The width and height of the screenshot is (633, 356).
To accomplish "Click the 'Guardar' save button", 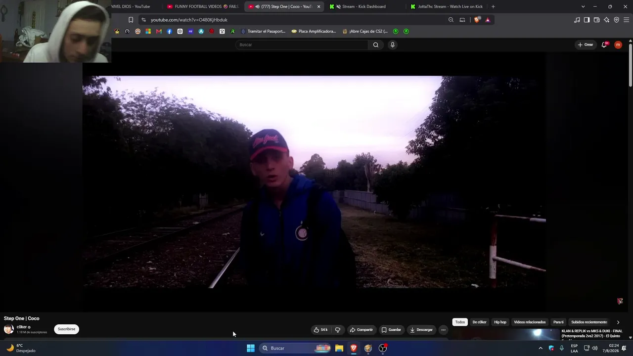I will tap(391, 330).
